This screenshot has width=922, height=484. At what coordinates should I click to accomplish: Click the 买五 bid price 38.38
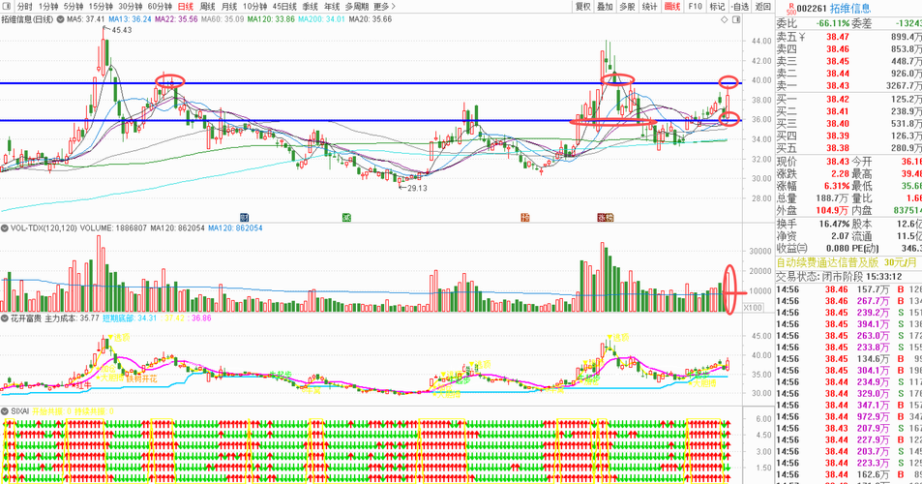click(837, 148)
